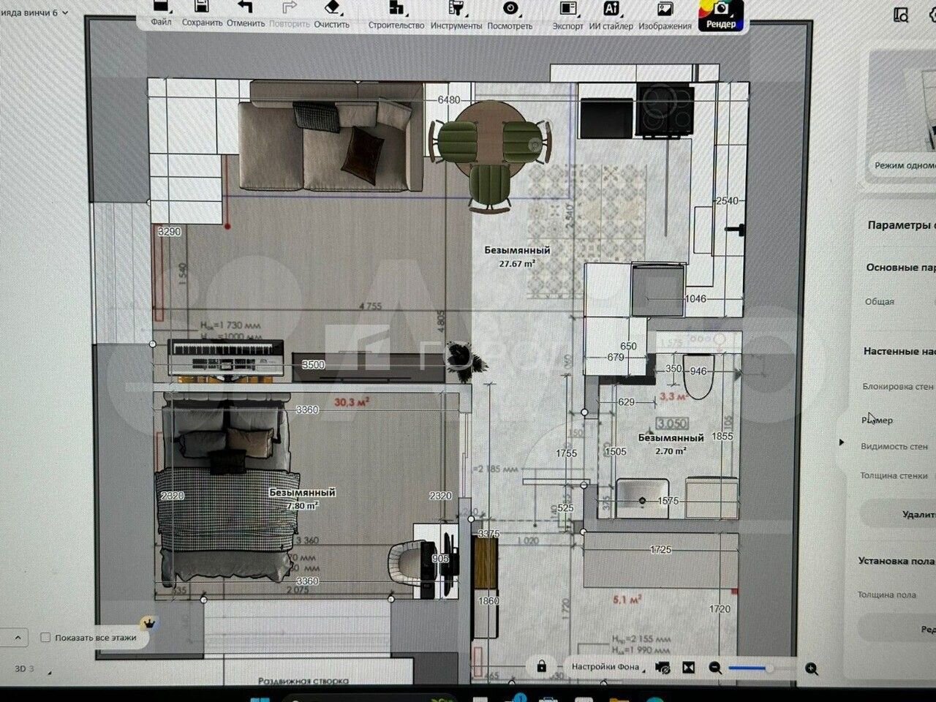
Task: Click the Сохранить (Save) disk icon
Action: 201,8
